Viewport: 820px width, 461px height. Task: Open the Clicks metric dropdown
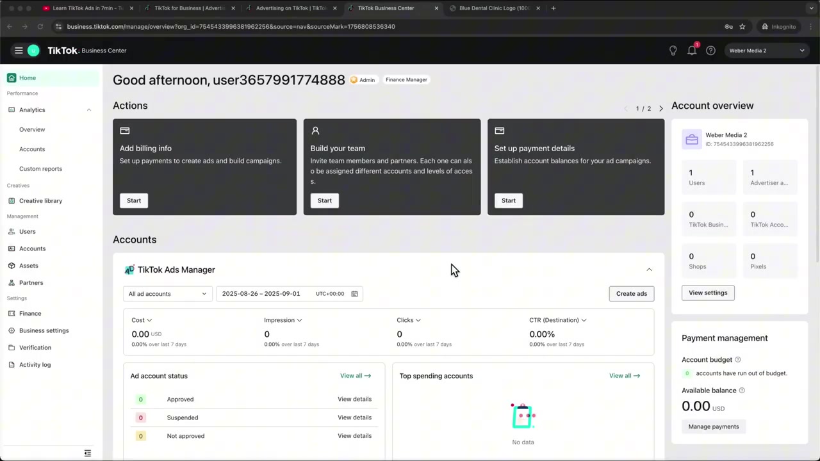pos(408,320)
